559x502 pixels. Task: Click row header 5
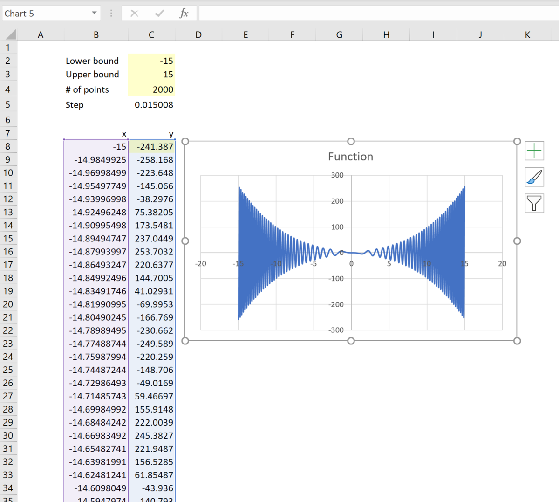click(7, 104)
